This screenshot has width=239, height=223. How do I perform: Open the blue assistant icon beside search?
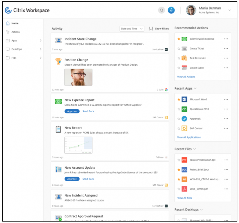[x=171, y=10]
